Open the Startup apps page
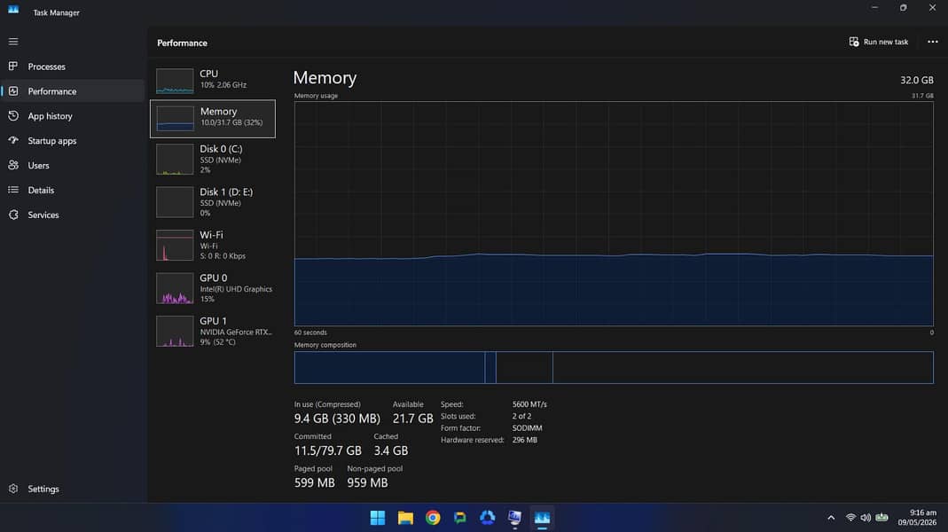 coord(52,141)
